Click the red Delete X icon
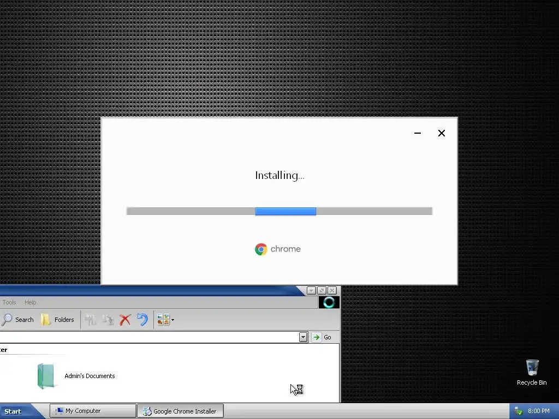The image size is (559, 419). [125, 320]
